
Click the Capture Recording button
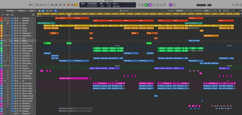(x=72, y=5)
